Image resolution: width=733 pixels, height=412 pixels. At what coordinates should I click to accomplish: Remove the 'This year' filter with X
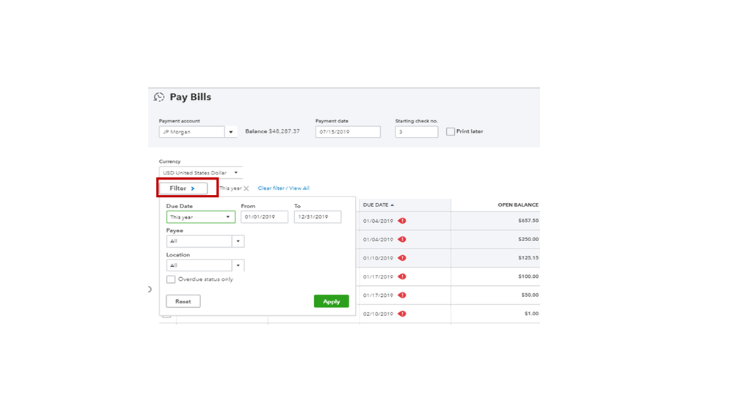[x=247, y=188]
